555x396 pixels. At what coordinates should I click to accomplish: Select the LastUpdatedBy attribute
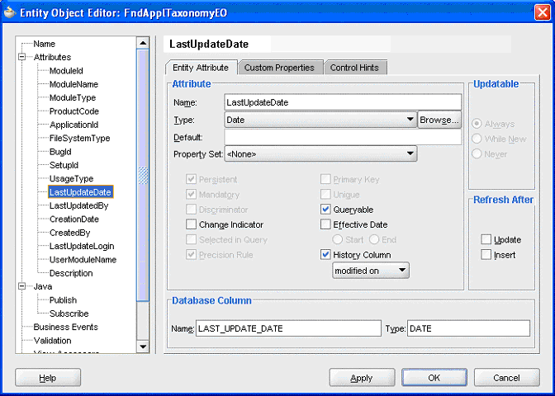pyautogui.click(x=79, y=205)
